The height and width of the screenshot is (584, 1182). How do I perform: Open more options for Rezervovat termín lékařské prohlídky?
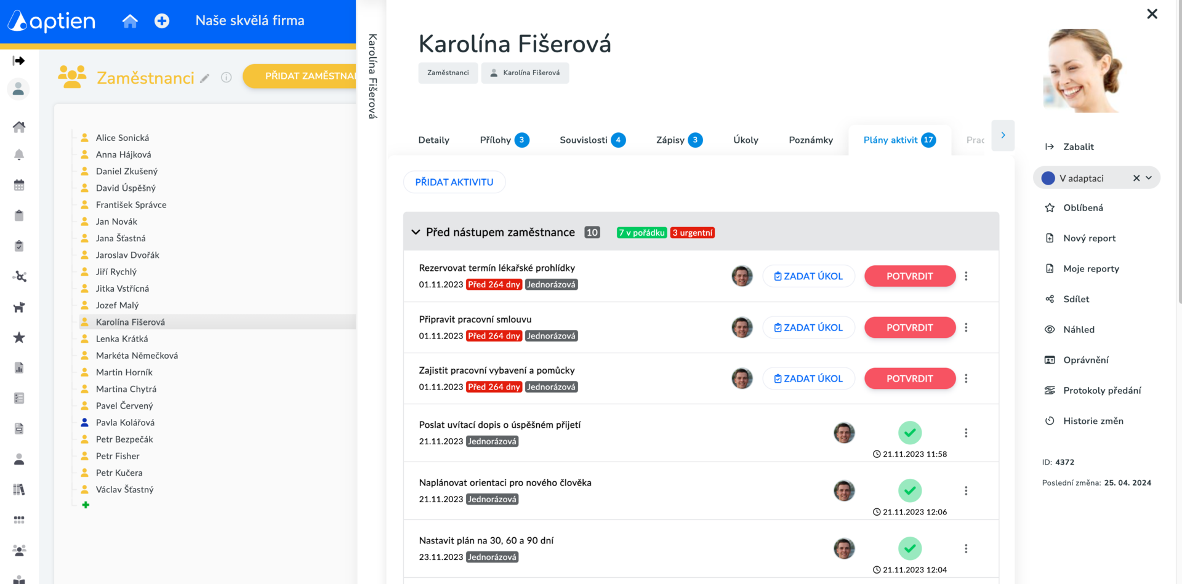(966, 276)
